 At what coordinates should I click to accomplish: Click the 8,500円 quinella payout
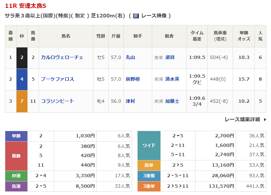pos(85,186)
